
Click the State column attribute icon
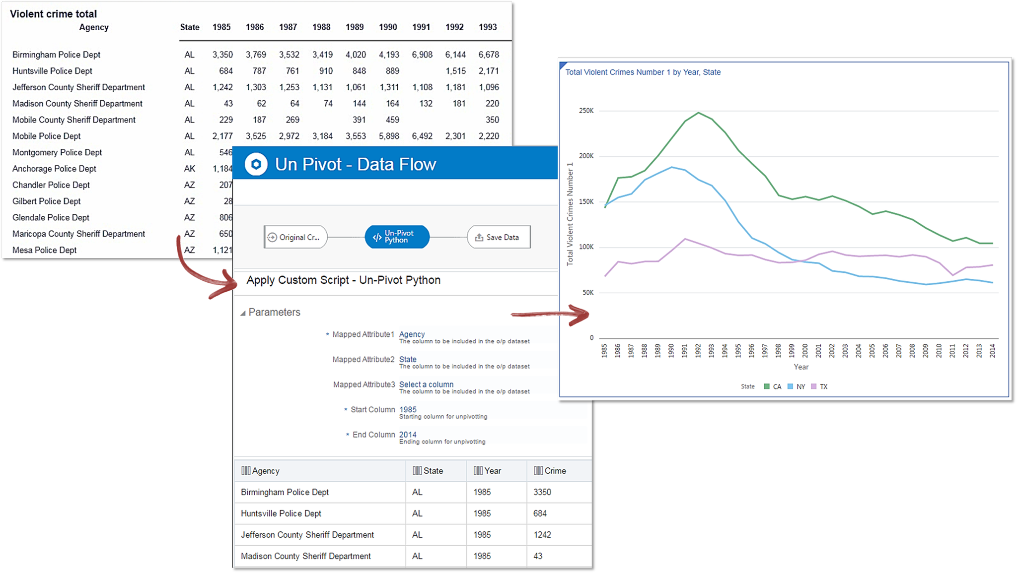[x=417, y=470]
